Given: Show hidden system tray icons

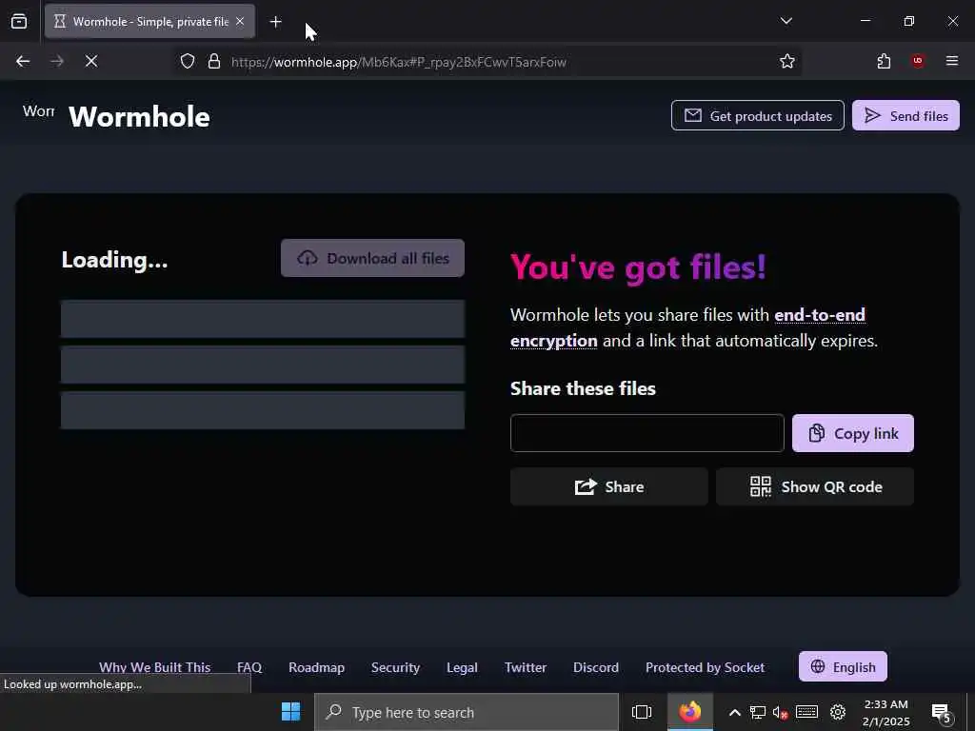Looking at the screenshot, I should click(x=734, y=712).
